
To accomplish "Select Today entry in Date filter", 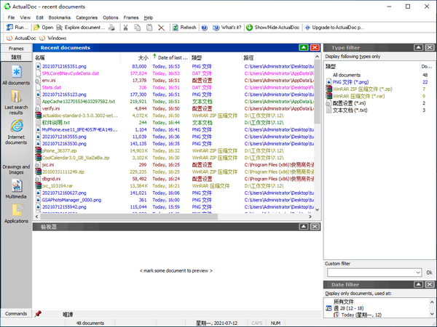I will tap(358, 315).
